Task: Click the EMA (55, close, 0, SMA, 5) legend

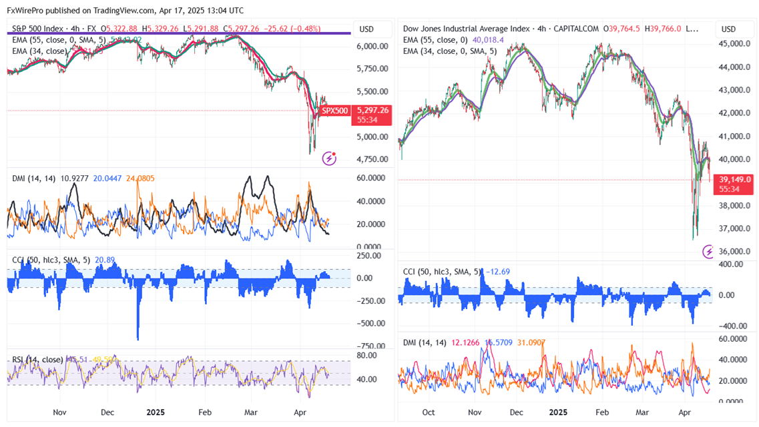Action: click(x=59, y=39)
